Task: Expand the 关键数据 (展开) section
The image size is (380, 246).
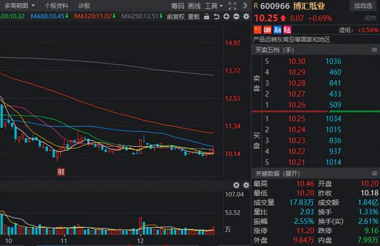Action: [x=277, y=174]
